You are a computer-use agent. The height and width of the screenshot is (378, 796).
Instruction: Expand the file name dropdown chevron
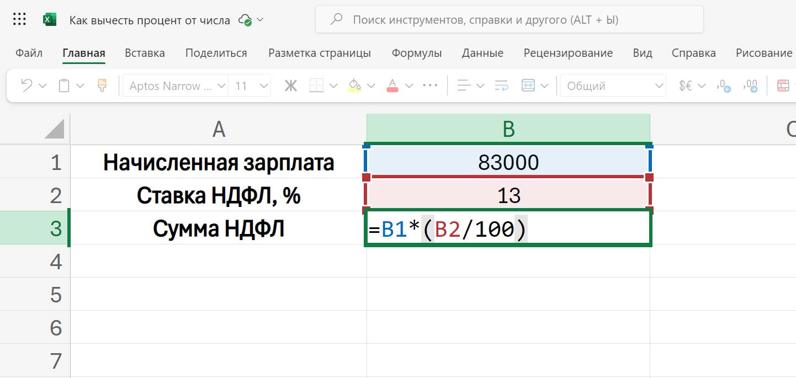click(x=261, y=20)
